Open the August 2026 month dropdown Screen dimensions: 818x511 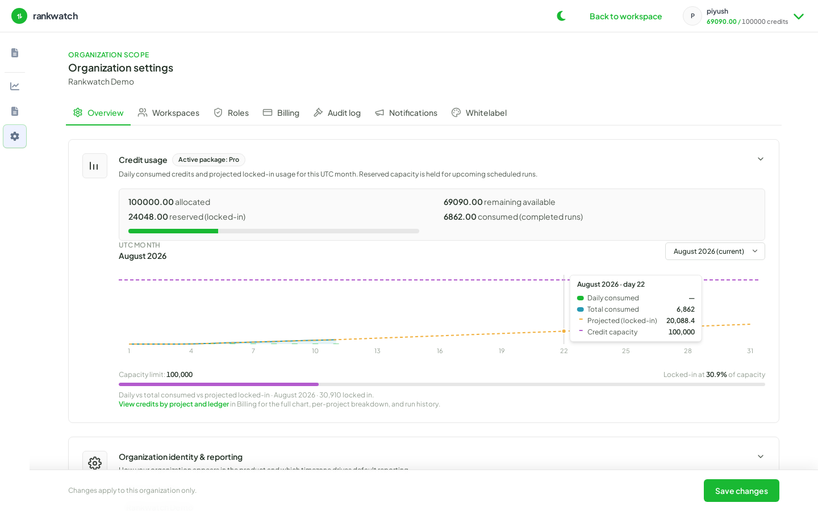[x=715, y=252]
